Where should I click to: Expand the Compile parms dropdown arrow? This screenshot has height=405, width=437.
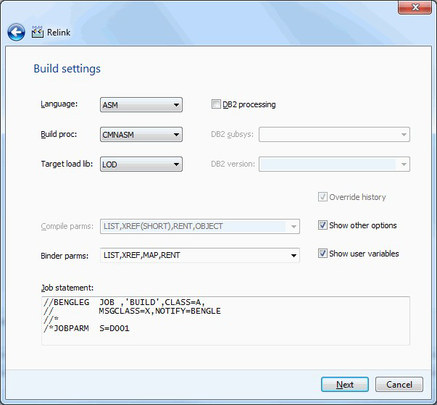tap(294, 227)
